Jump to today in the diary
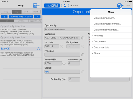 pos(6,12)
